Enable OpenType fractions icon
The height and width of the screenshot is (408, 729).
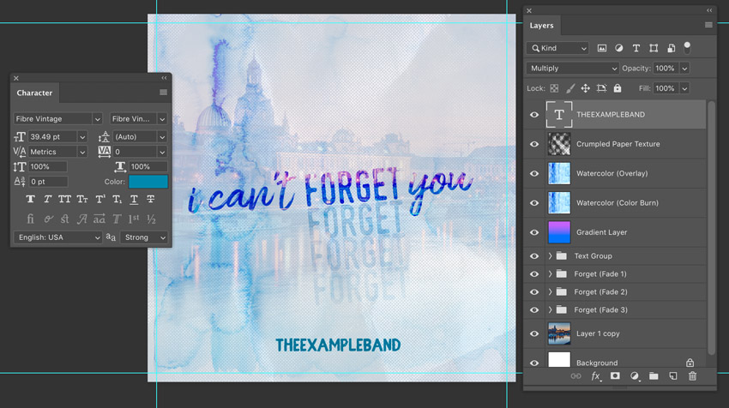point(151,219)
